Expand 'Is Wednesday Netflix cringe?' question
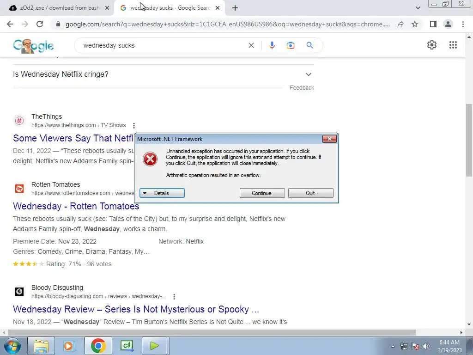Screen dimensions: 473x355 click(164, 74)
